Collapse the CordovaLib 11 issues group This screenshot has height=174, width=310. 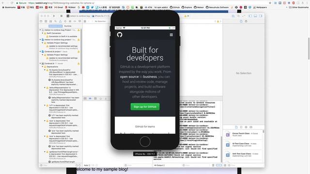(x=40, y=63)
